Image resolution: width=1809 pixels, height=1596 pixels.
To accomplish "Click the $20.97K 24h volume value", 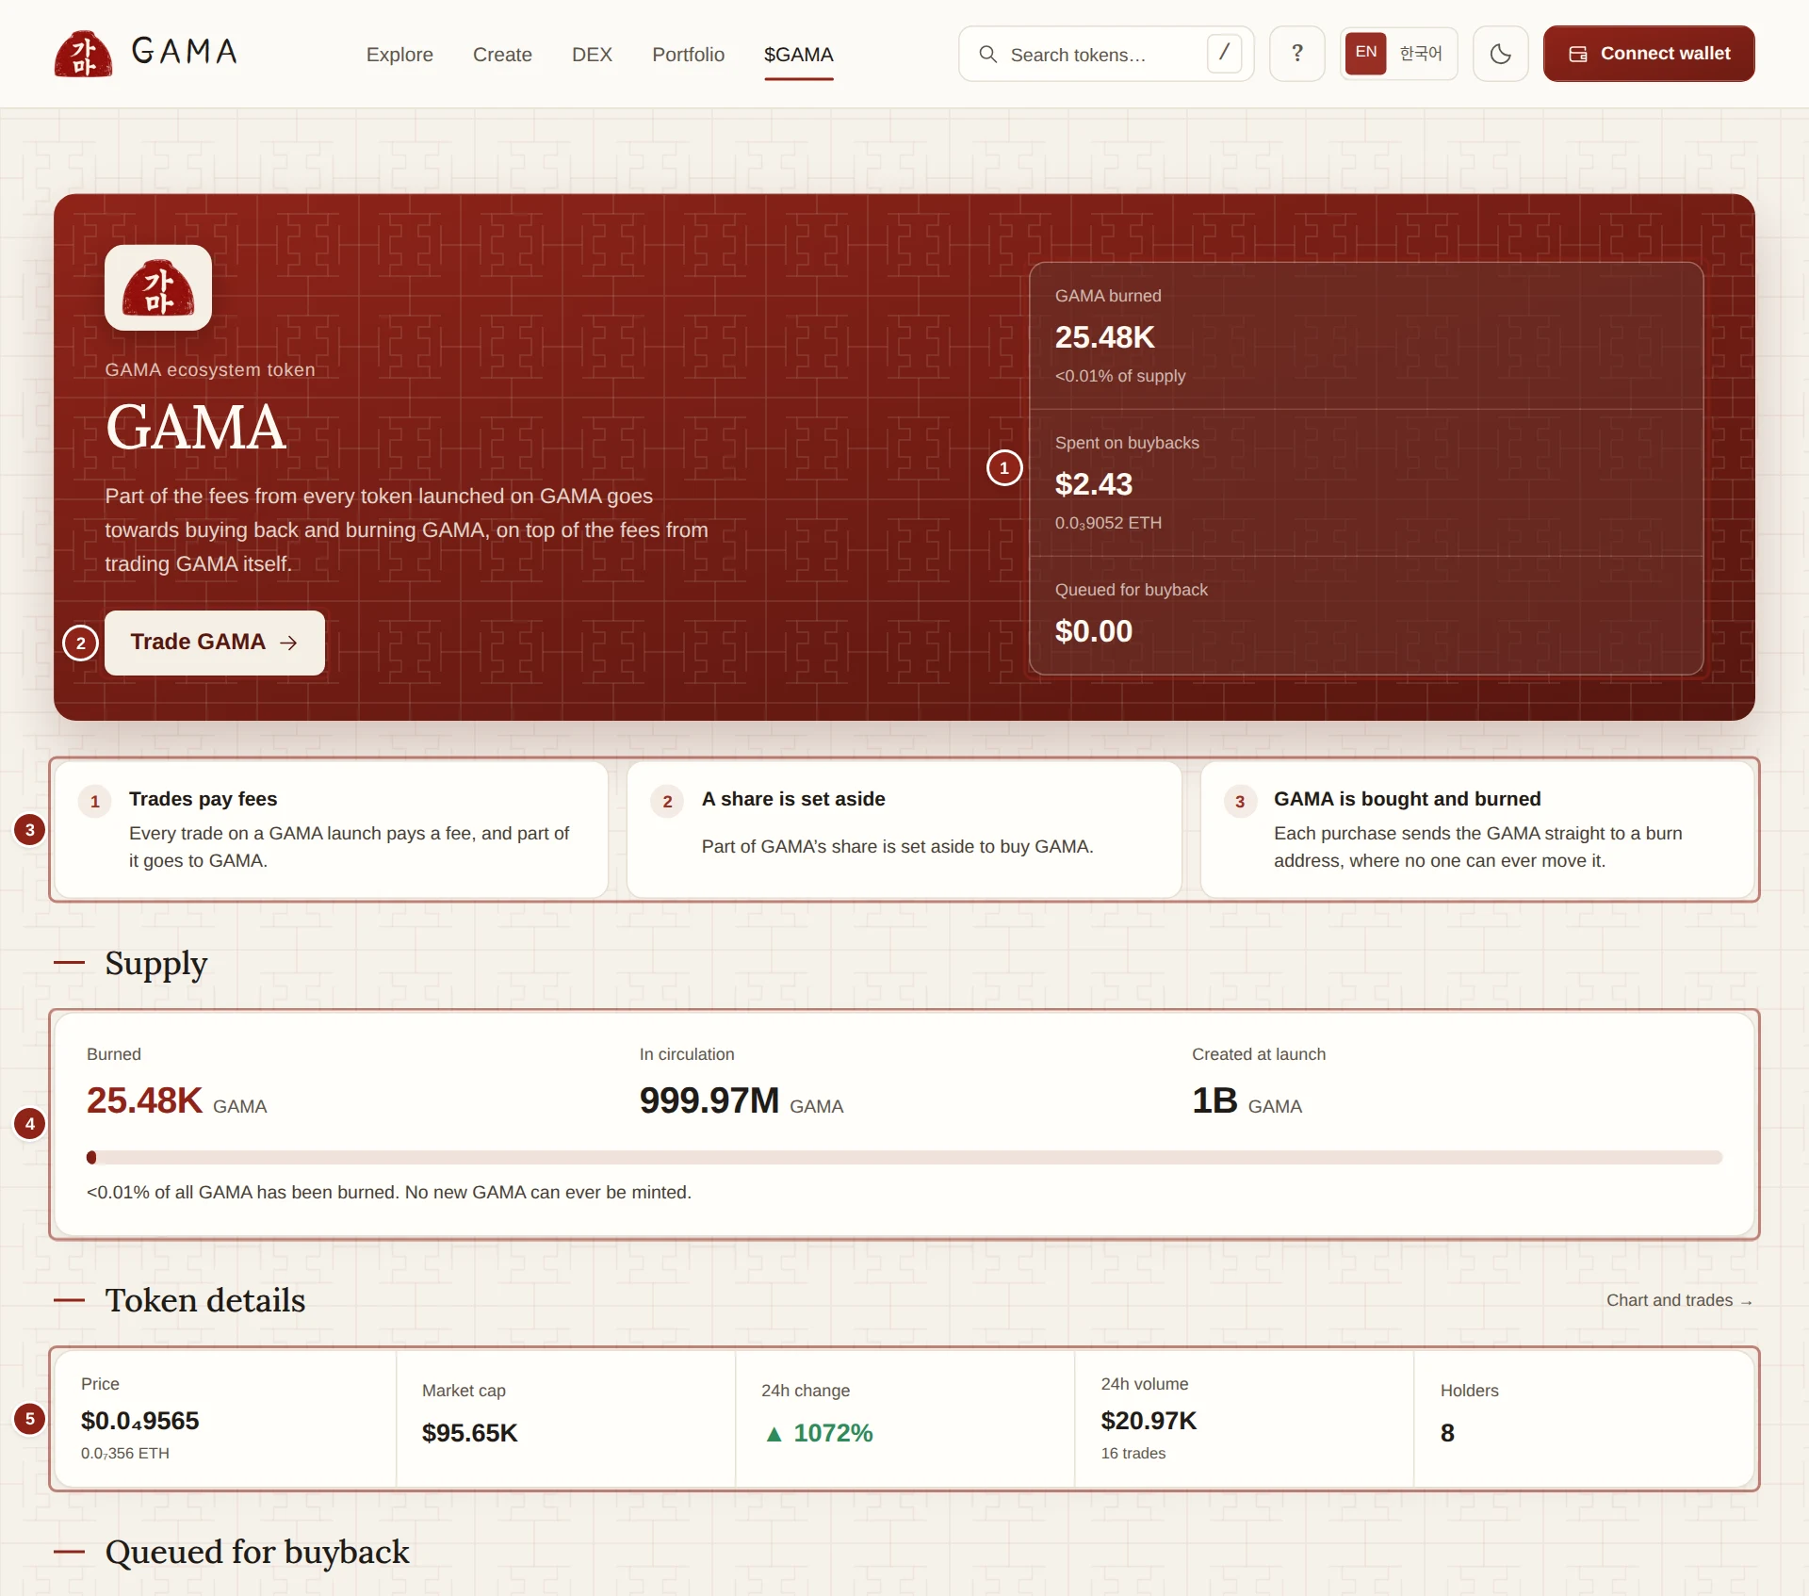I will pyautogui.click(x=1149, y=1421).
